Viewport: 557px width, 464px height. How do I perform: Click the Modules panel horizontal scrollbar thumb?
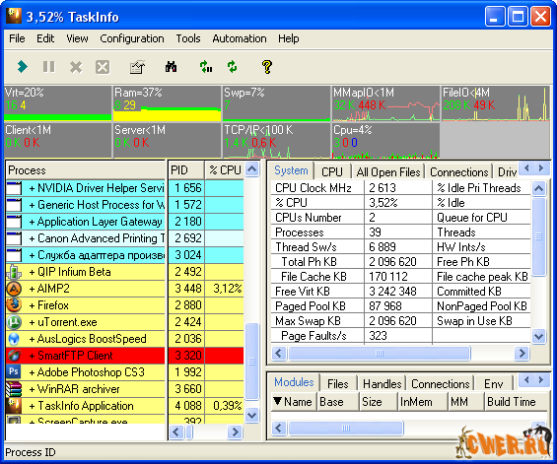346,429
